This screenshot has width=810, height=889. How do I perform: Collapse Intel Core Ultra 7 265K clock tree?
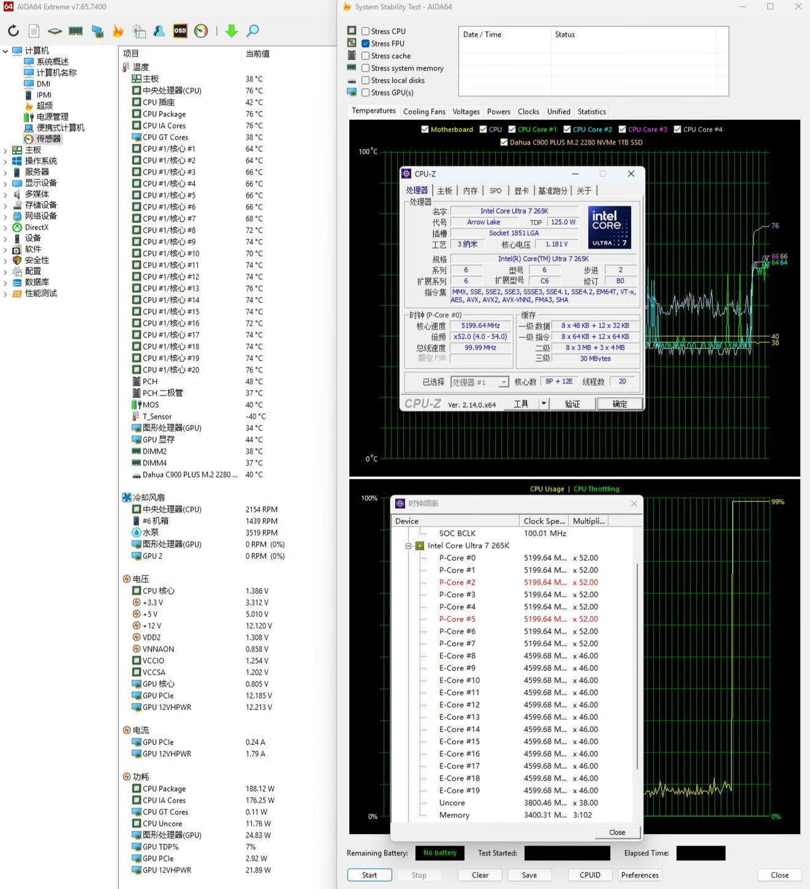click(408, 546)
